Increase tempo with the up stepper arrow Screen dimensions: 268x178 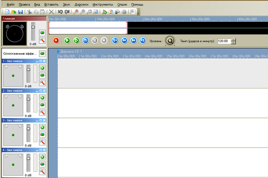tap(233, 39)
